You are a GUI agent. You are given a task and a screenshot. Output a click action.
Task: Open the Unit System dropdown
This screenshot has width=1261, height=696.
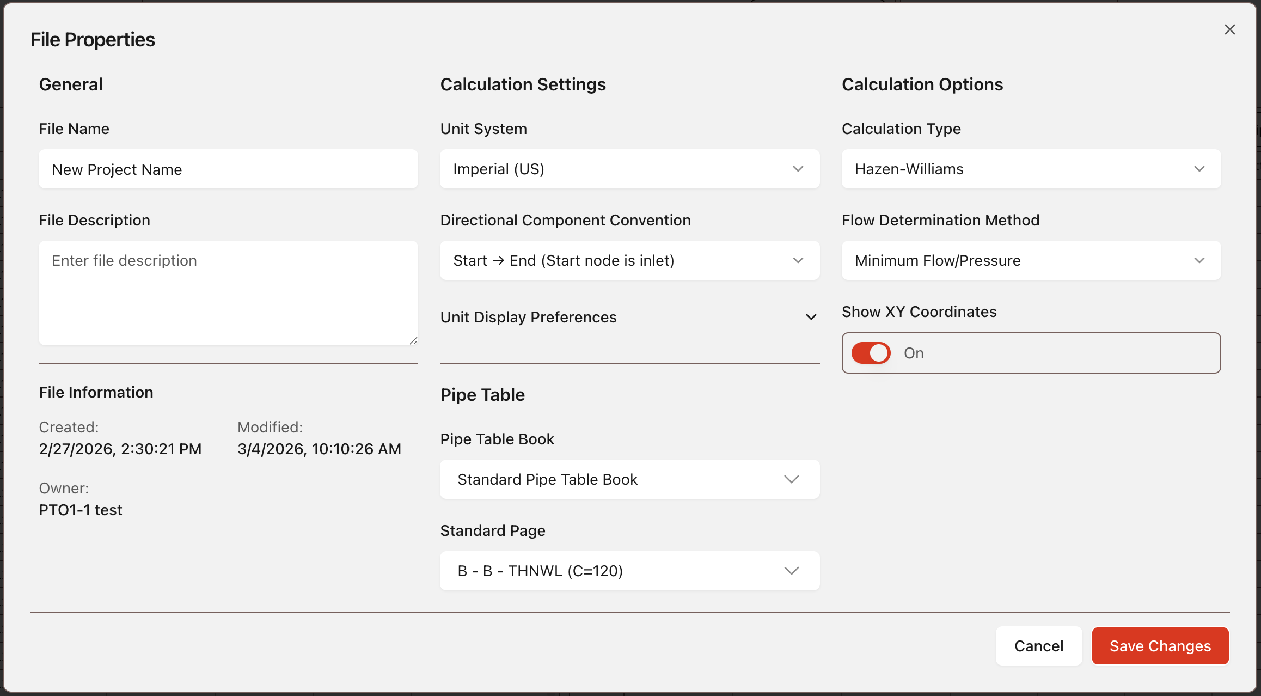[x=629, y=169]
